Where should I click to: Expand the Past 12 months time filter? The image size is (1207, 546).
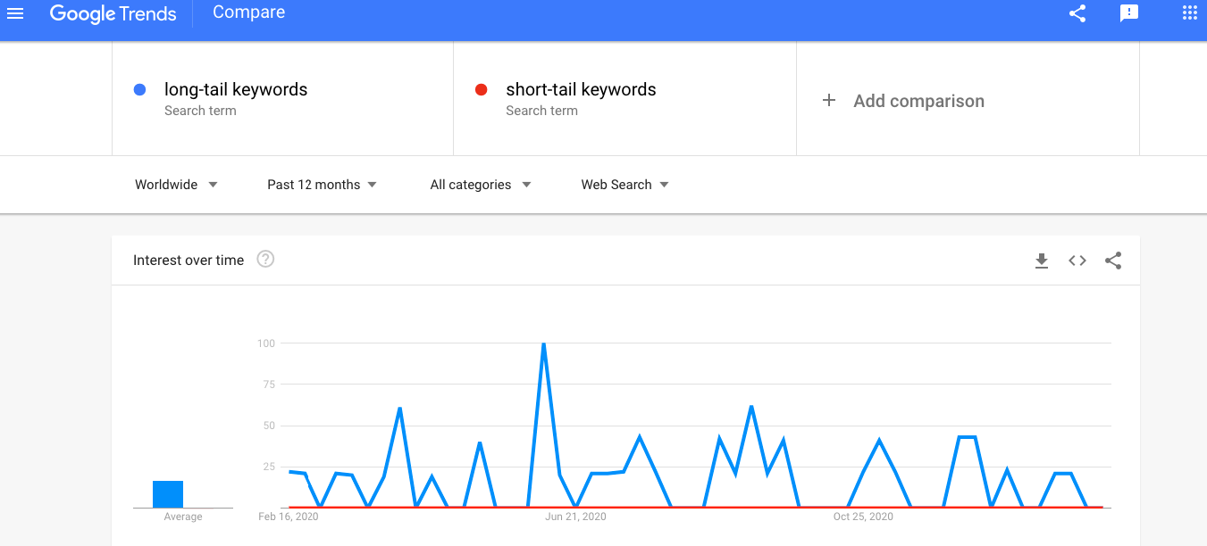[322, 185]
